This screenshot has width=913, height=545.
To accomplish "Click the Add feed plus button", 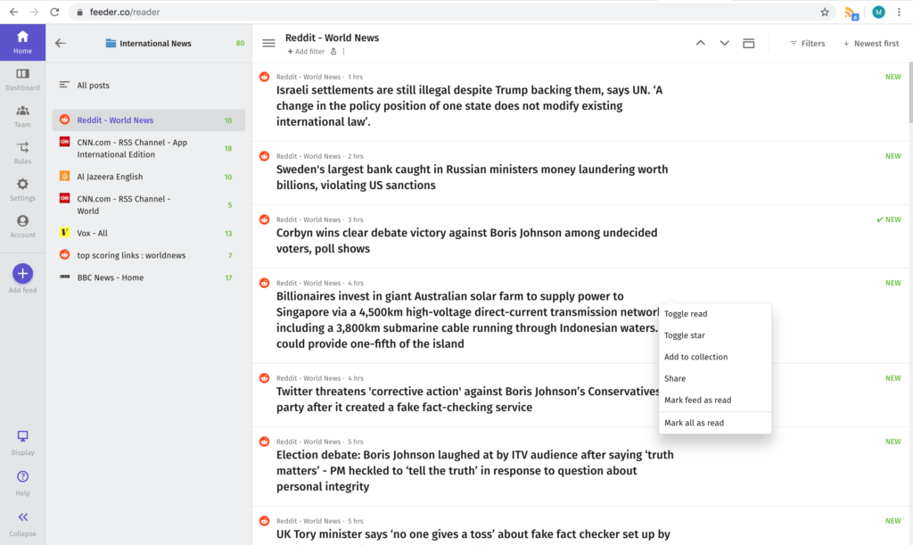I will [x=22, y=274].
